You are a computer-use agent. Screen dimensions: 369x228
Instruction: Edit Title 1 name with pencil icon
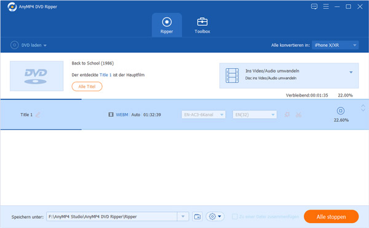[38, 115]
